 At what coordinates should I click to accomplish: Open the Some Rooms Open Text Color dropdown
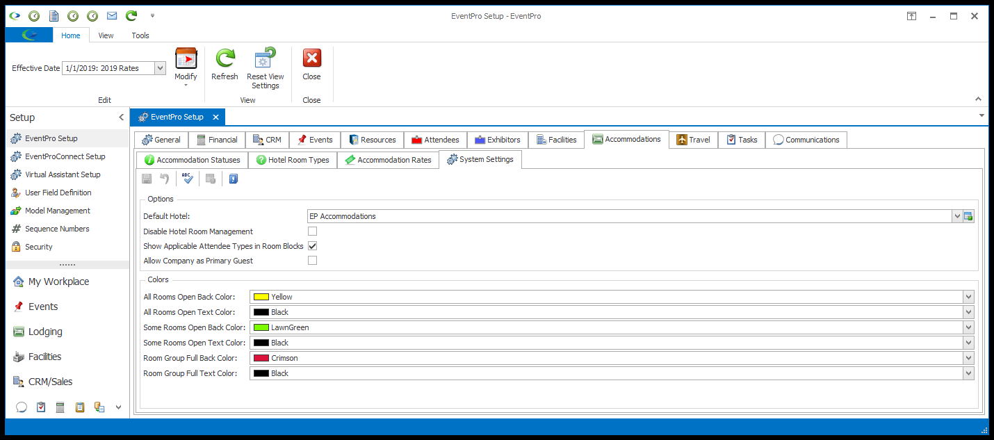point(969,343)
